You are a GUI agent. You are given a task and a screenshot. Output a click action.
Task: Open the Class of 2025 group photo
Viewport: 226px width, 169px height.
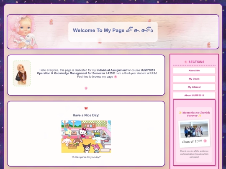click(194, 130)
